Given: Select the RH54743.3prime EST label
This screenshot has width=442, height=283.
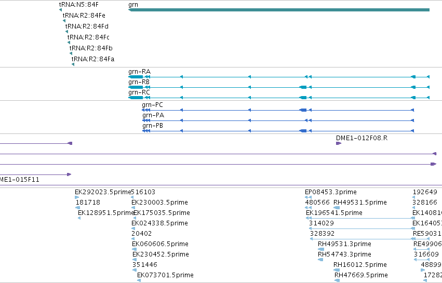Looking at the screenshot, I should pyautogui.click(x=344, y=254).
